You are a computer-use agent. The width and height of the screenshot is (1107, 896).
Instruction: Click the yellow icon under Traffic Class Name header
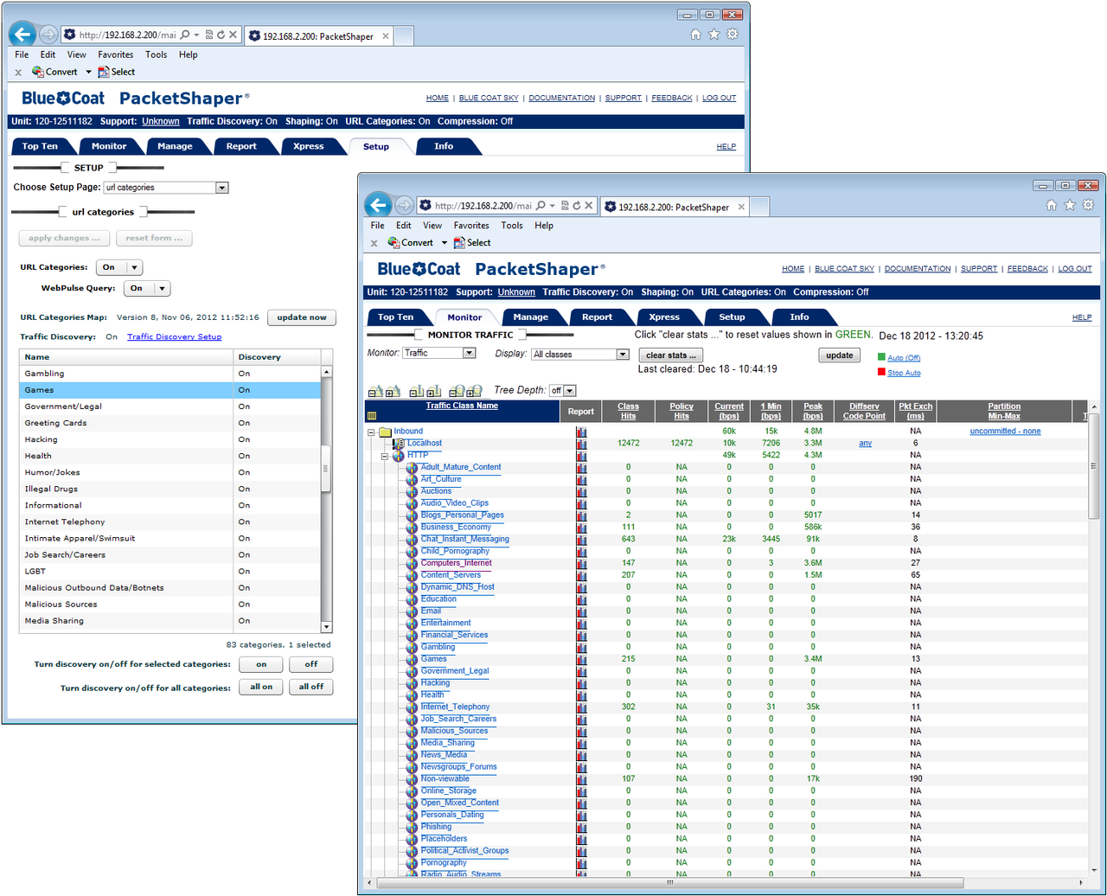pyautogui.click(x=372, y=416)
